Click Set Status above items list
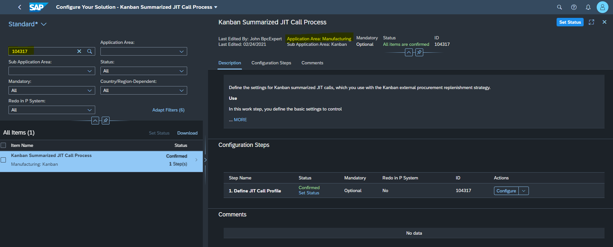 point(159,133)
